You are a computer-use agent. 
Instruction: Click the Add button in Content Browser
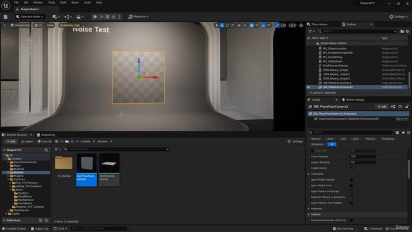pyautogui.click(x=11, y=142)
